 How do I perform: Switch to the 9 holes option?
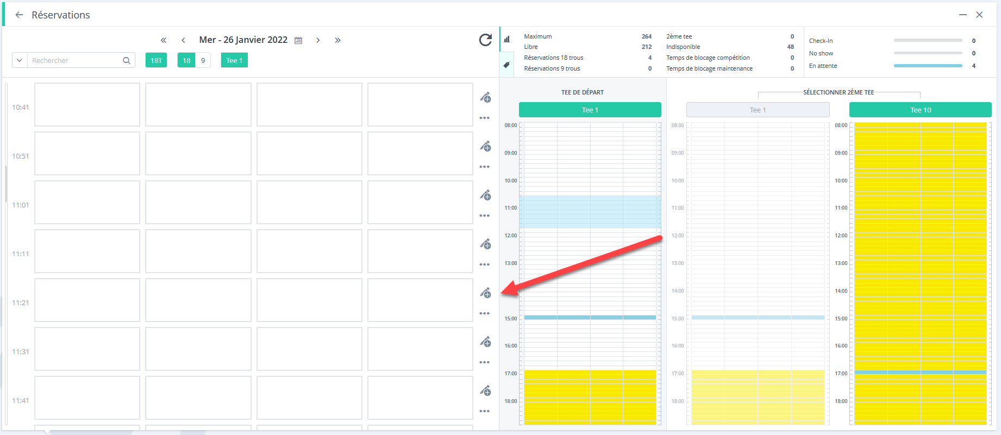[203, 60]
